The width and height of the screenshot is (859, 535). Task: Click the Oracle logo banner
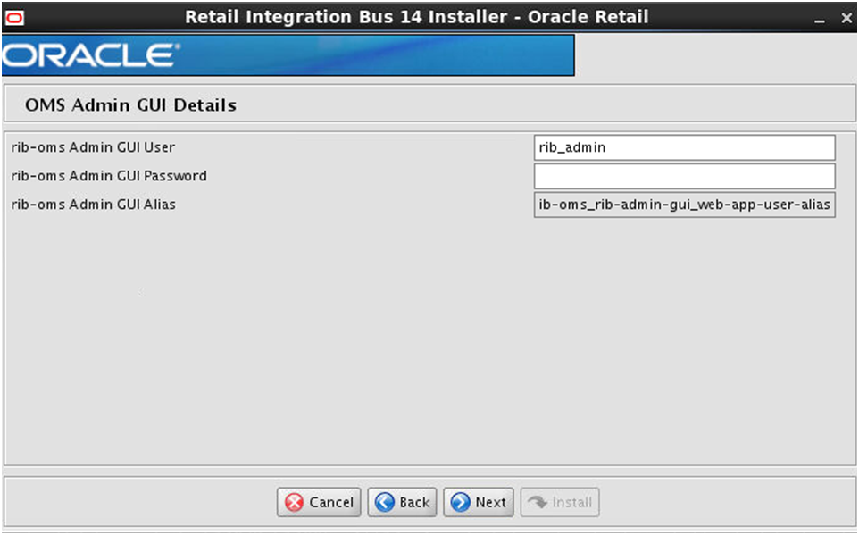pos(288,54)
